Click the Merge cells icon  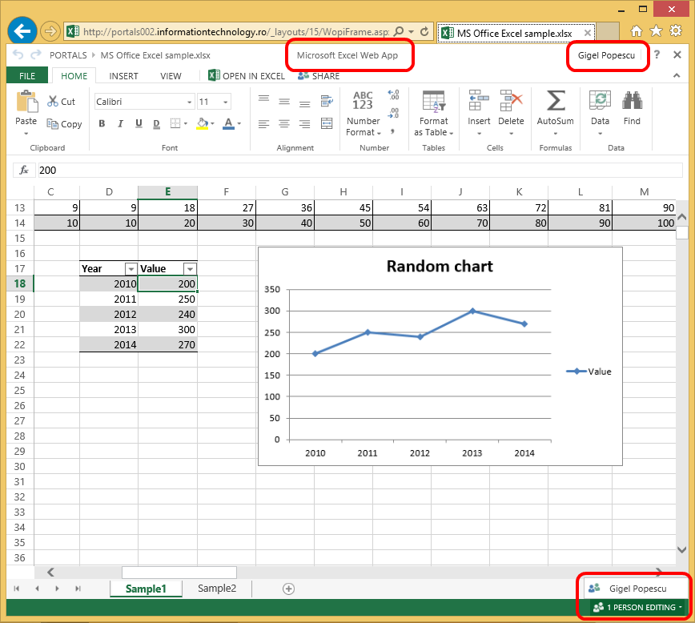327,123
